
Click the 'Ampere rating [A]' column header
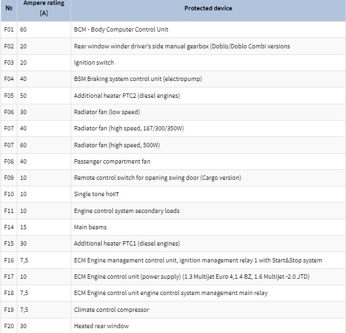coord(43,8)
